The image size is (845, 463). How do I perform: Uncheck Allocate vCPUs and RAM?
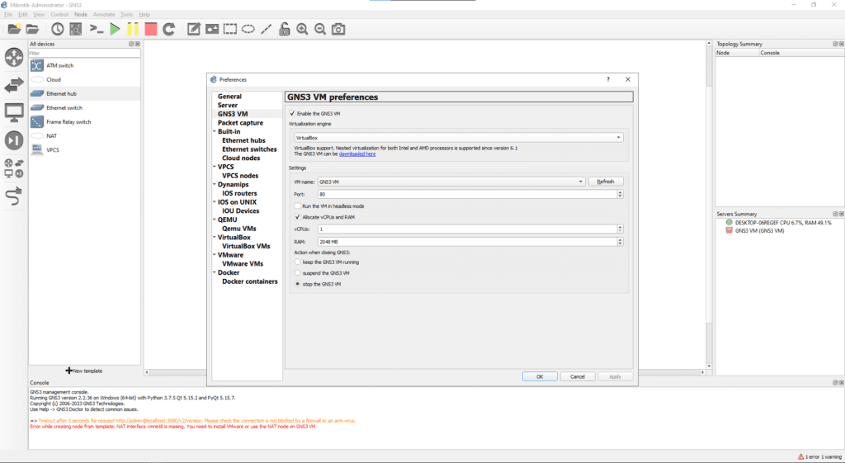click(x=297, y=217)
